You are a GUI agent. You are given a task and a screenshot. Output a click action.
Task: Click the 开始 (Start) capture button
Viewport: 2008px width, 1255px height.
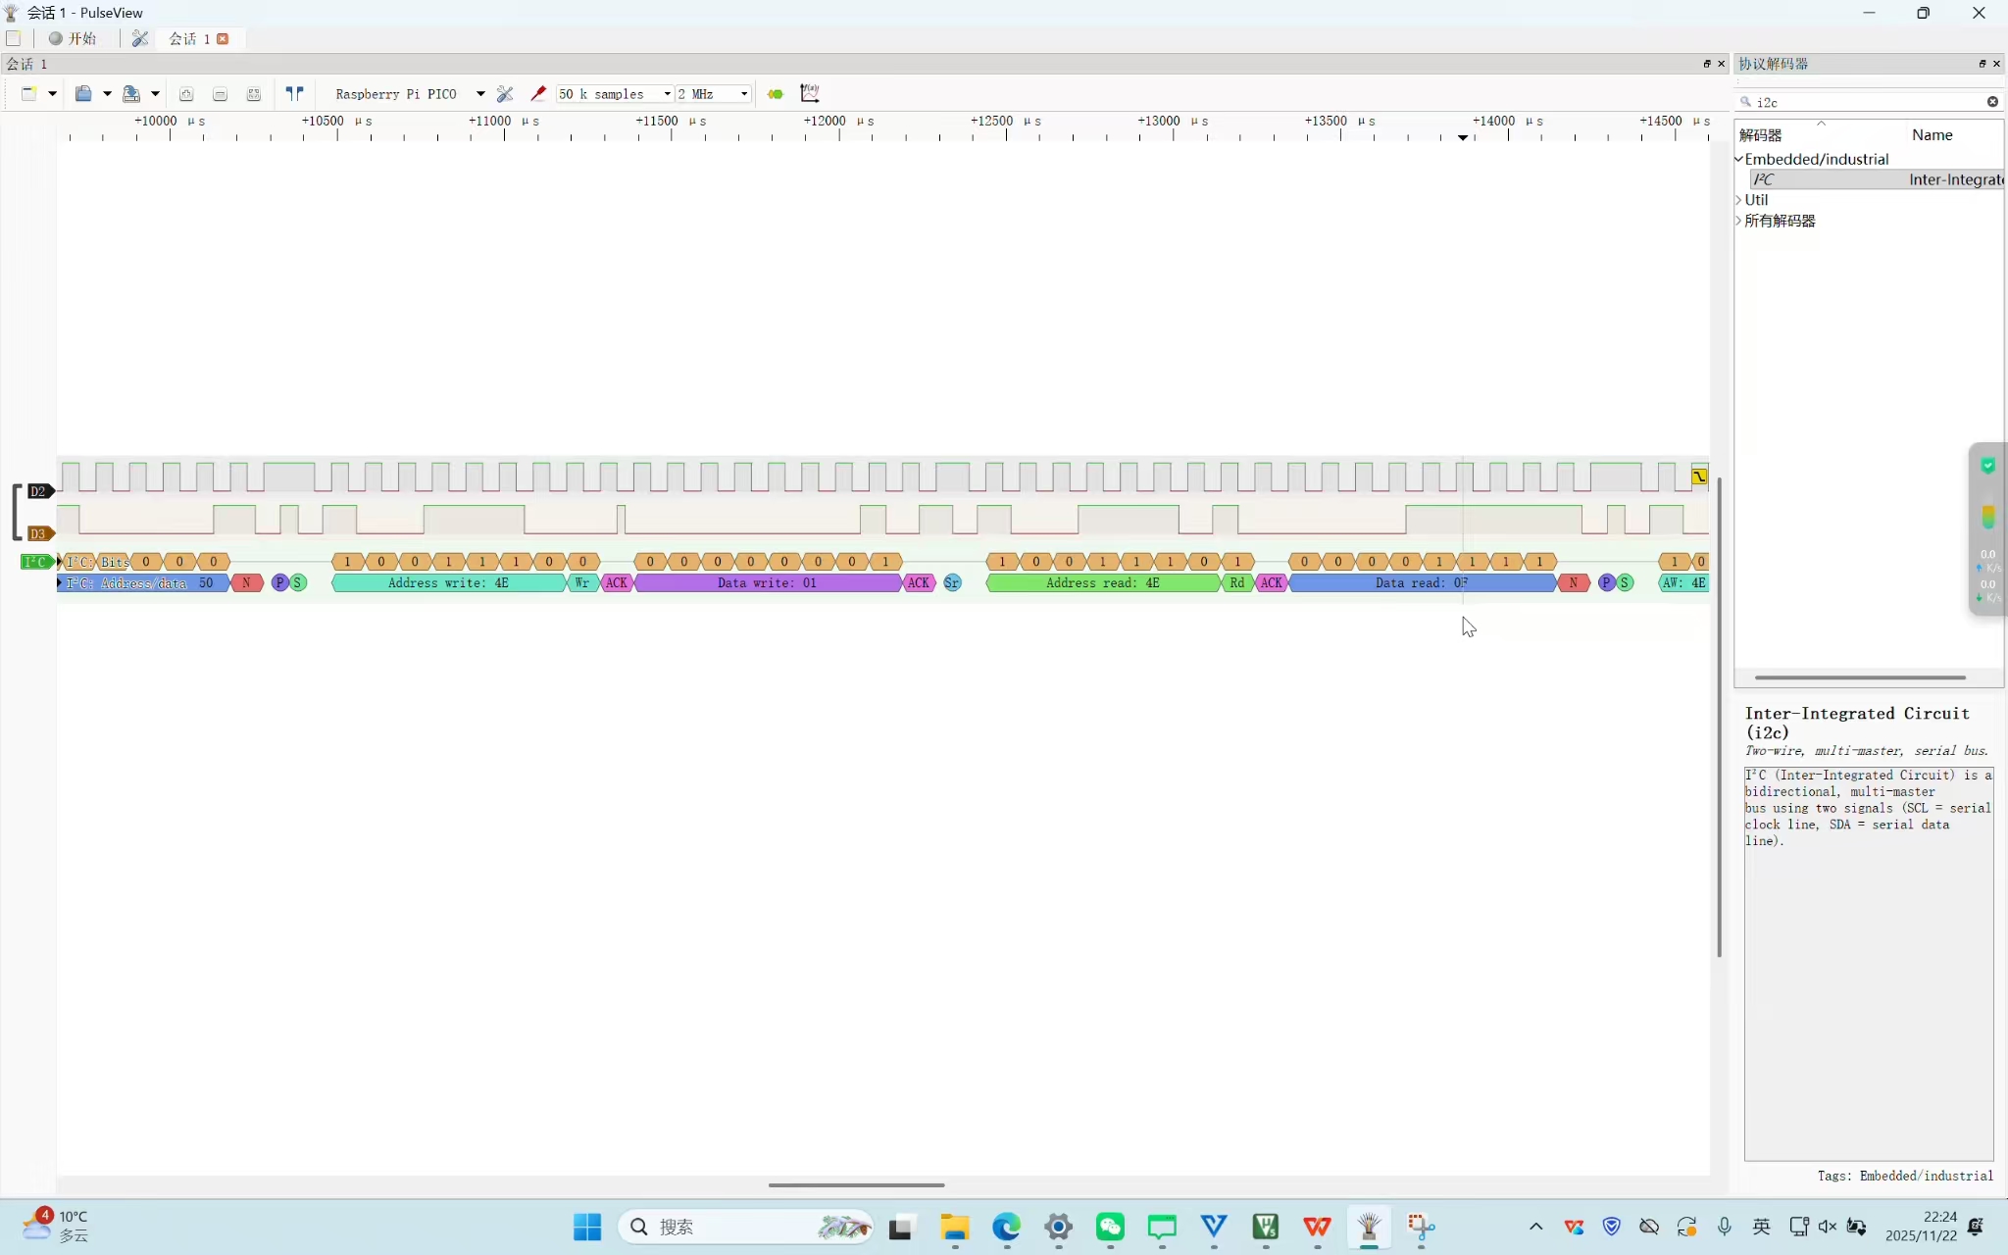74,39
